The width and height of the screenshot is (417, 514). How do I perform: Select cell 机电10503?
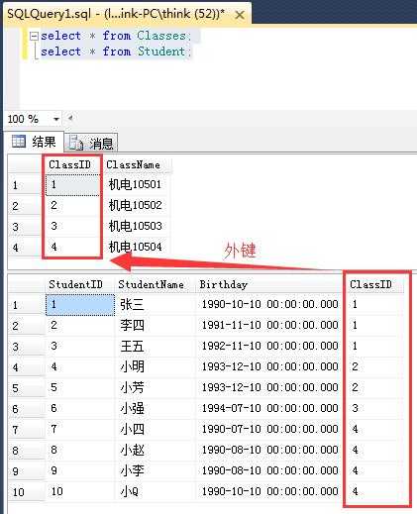point(136,226)
